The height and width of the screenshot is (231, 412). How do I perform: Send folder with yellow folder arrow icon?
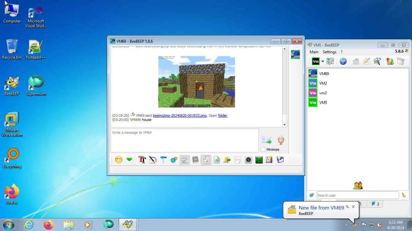coord(227,160)
